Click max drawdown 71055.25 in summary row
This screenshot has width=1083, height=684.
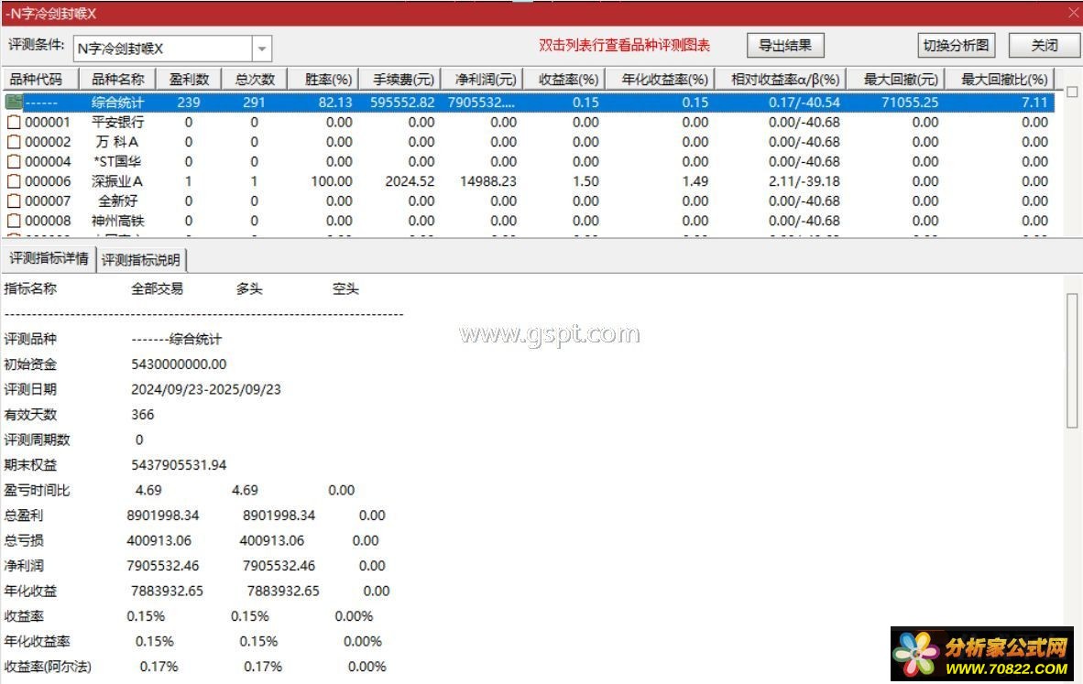tap(910, 103)
